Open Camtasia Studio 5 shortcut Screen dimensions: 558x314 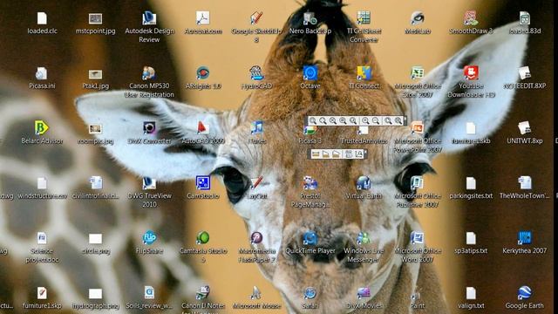pos(203,238)
